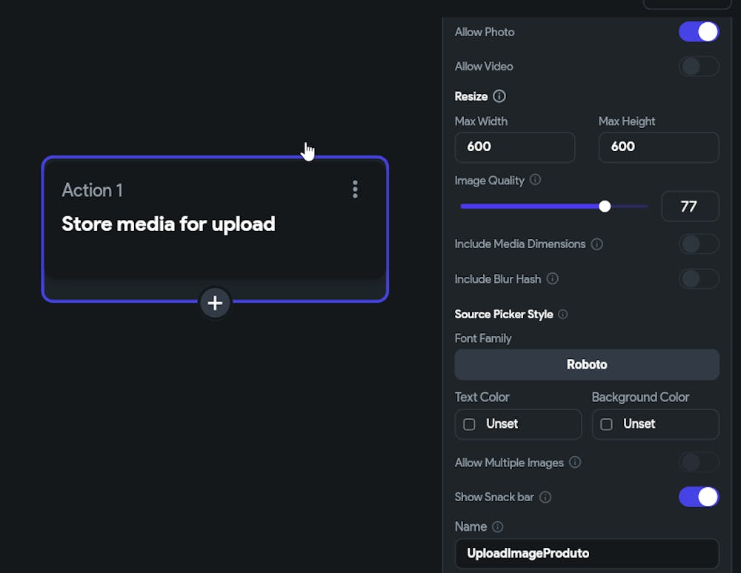Click the Name field info icon
The width and height of the screenshot is (741, 573).
(x=498, y=527)
